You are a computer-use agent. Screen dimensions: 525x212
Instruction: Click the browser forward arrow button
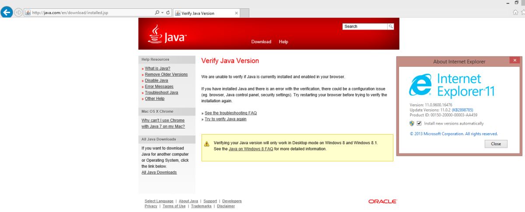[18, 13]
